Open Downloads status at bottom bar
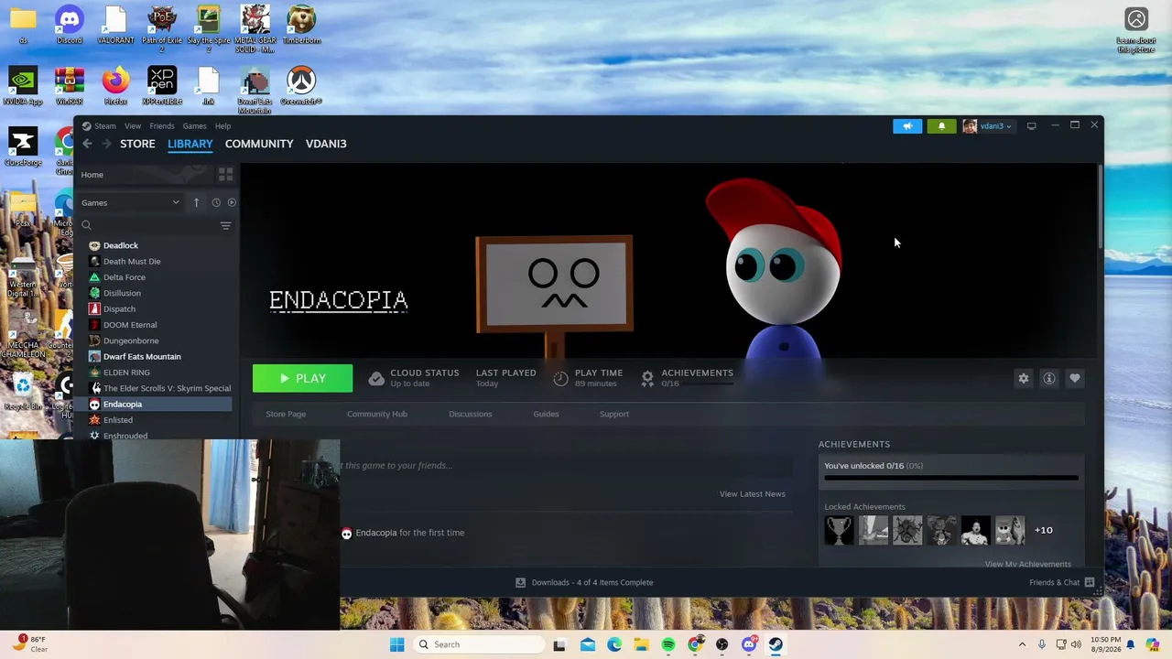Screen dimensions: 1172x659 (x=584, y=582)
